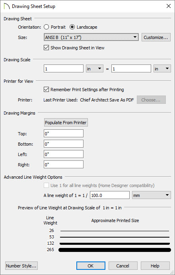The image size is (175, 275).
Task: Click the line weight 100.0 field
Action: click(x=110, y=195)
